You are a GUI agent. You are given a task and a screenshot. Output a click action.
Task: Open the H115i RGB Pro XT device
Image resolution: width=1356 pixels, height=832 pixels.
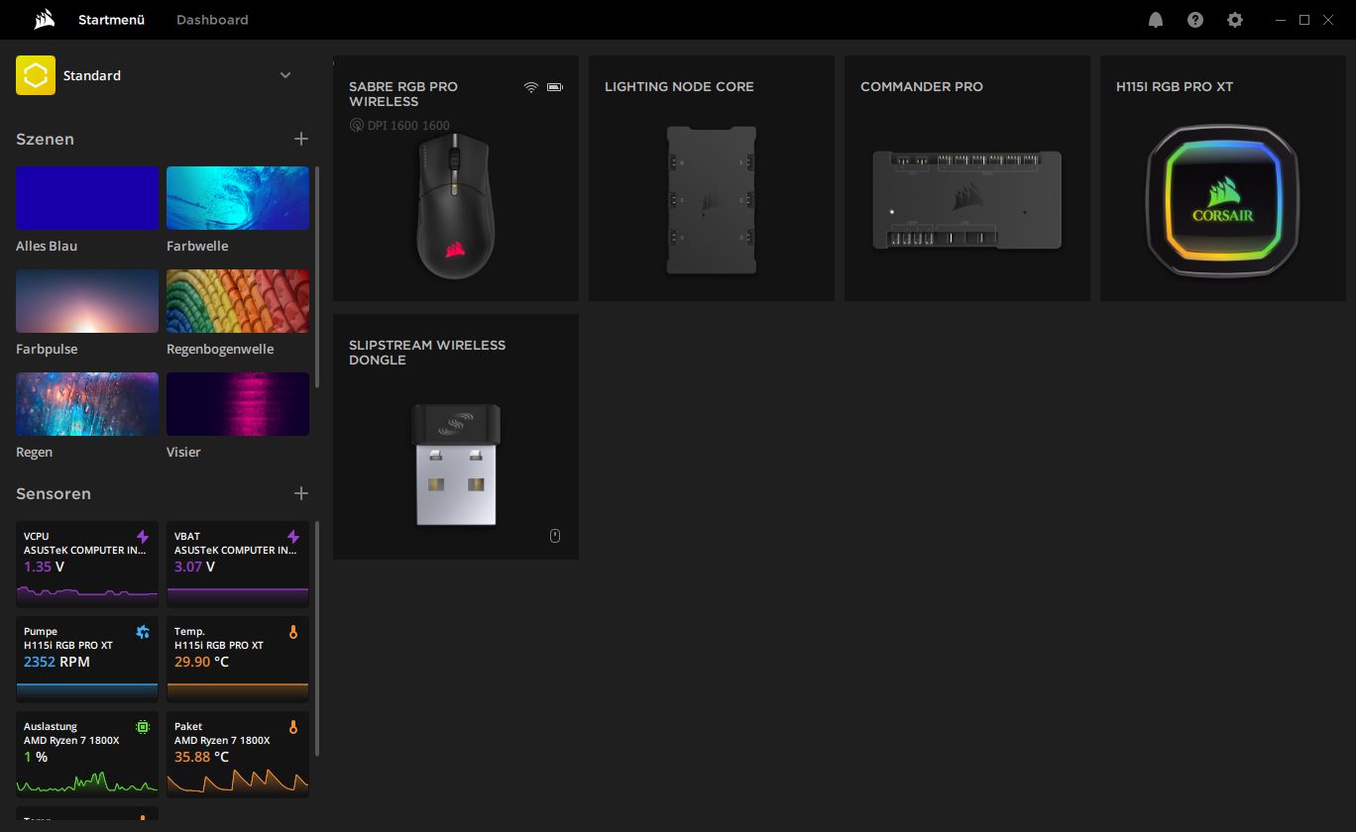pyautogui.click(x=1222, y=178)
